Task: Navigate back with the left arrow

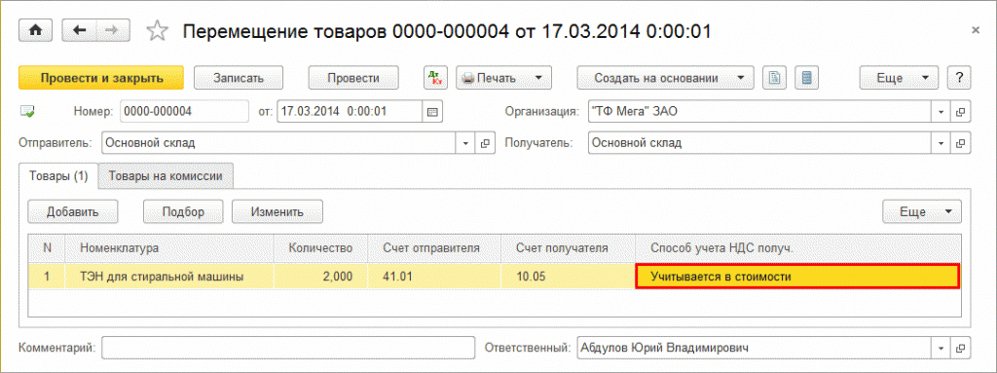Action: [80, 30]
